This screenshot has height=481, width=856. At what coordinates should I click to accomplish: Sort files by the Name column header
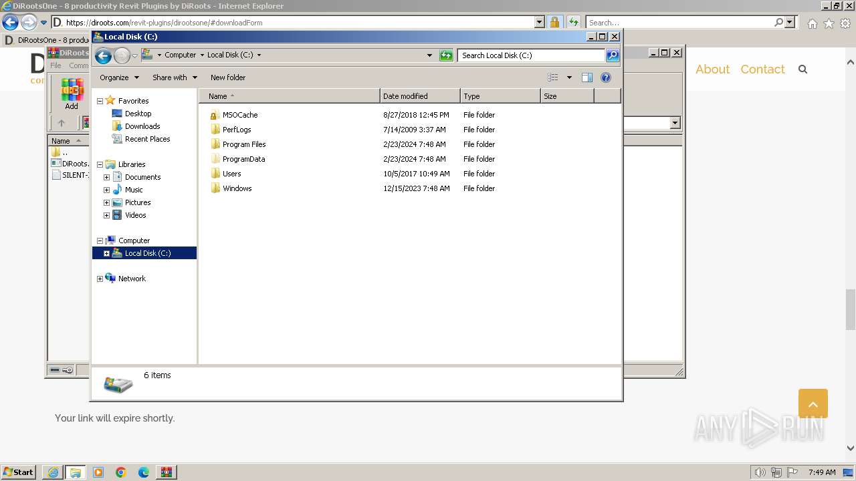pyautogui.click(x=289, y=96)
